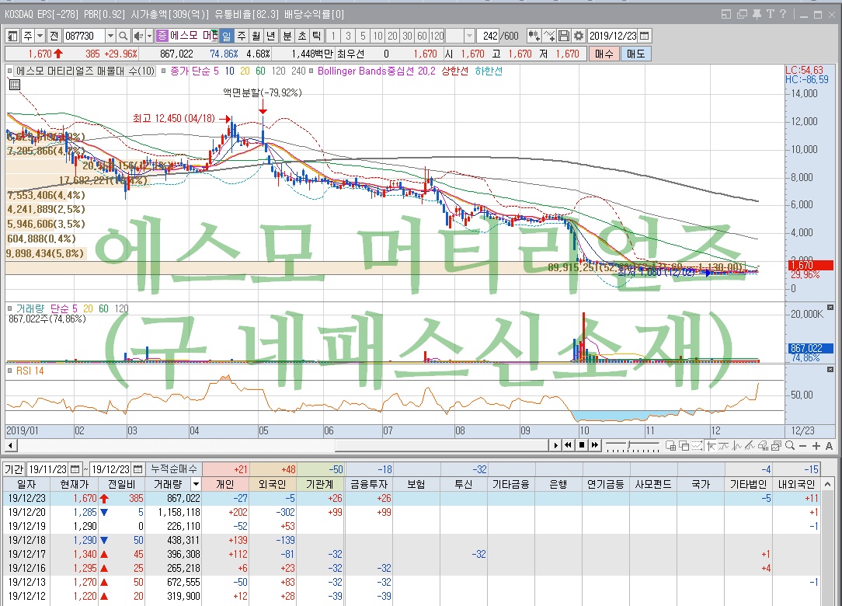Open stock code 087730 dropdown arrow
This screenshot has height=606, width=842.
tap(110, 36)
